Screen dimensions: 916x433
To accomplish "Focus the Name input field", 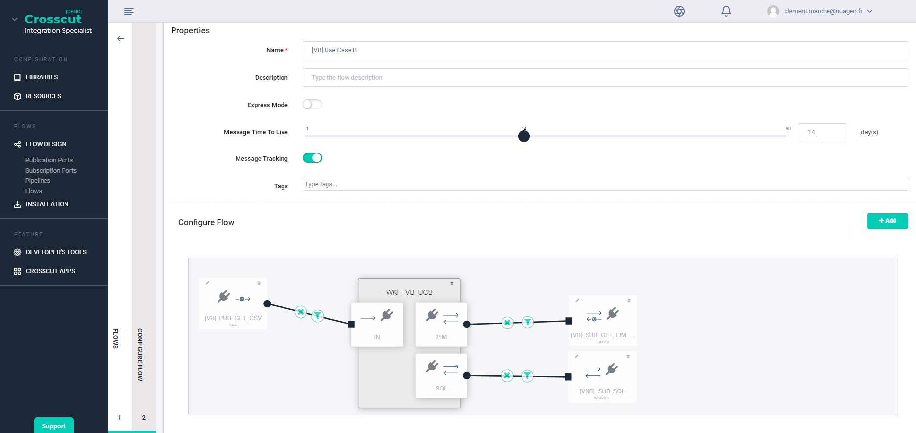I will tap(605, 50).
